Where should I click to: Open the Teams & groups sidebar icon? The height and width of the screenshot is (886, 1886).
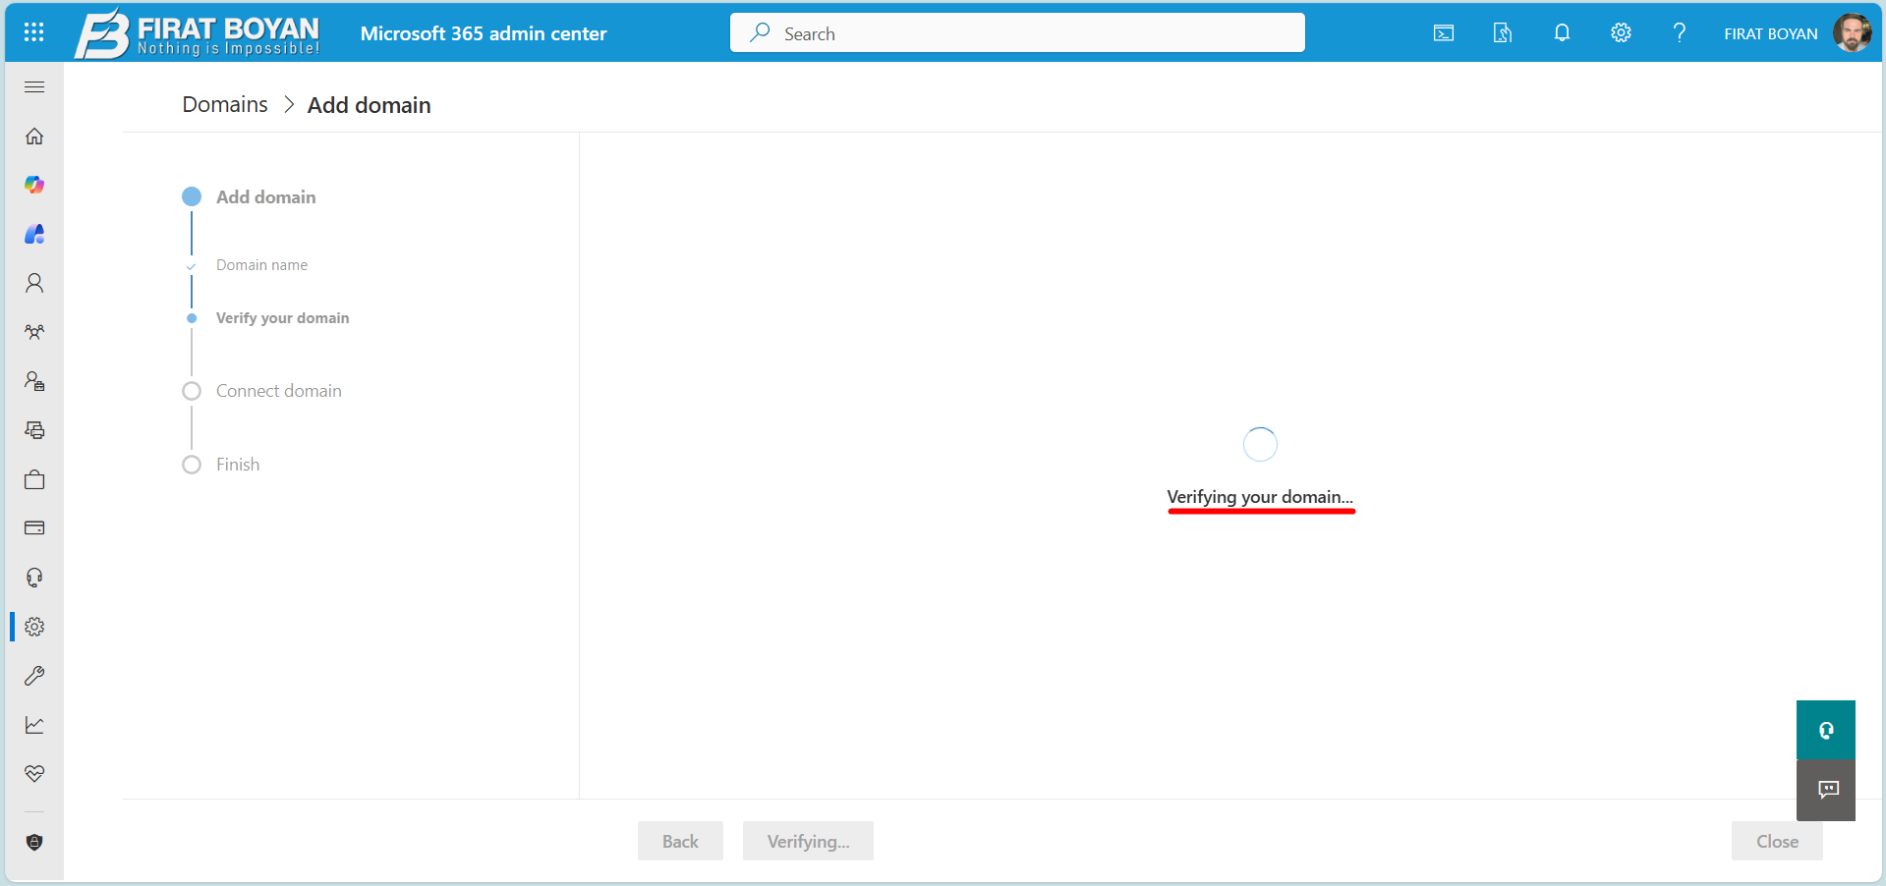coord(34,332)
